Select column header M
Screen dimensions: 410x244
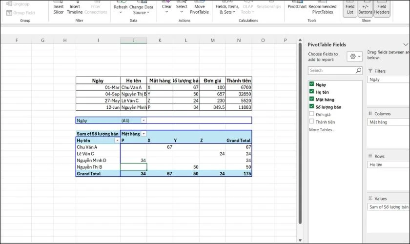click(x=213, y=41)
